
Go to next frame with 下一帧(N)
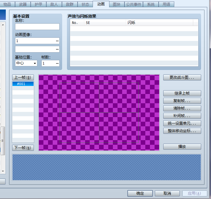(x=23, y=148)
